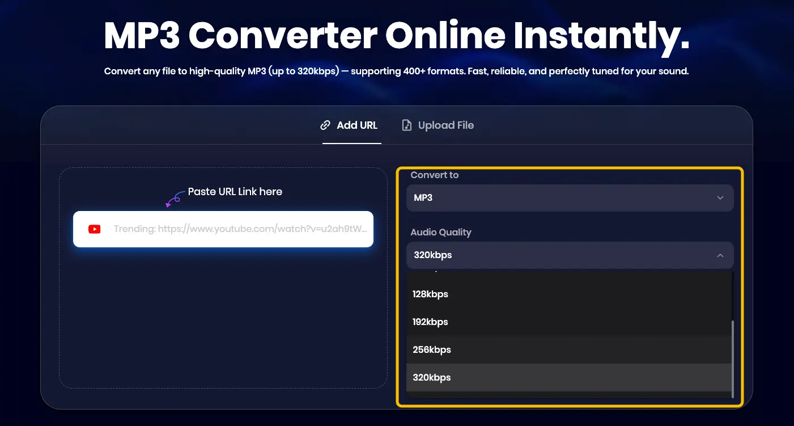Click the 'Paste URL Link here' label
794x426 pixels.
[235, 192]
